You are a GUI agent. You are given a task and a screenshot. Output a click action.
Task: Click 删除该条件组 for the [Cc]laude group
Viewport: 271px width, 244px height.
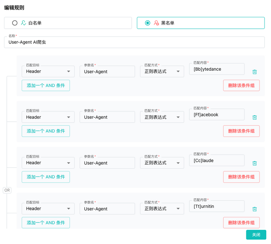click(x=241, y=177)
